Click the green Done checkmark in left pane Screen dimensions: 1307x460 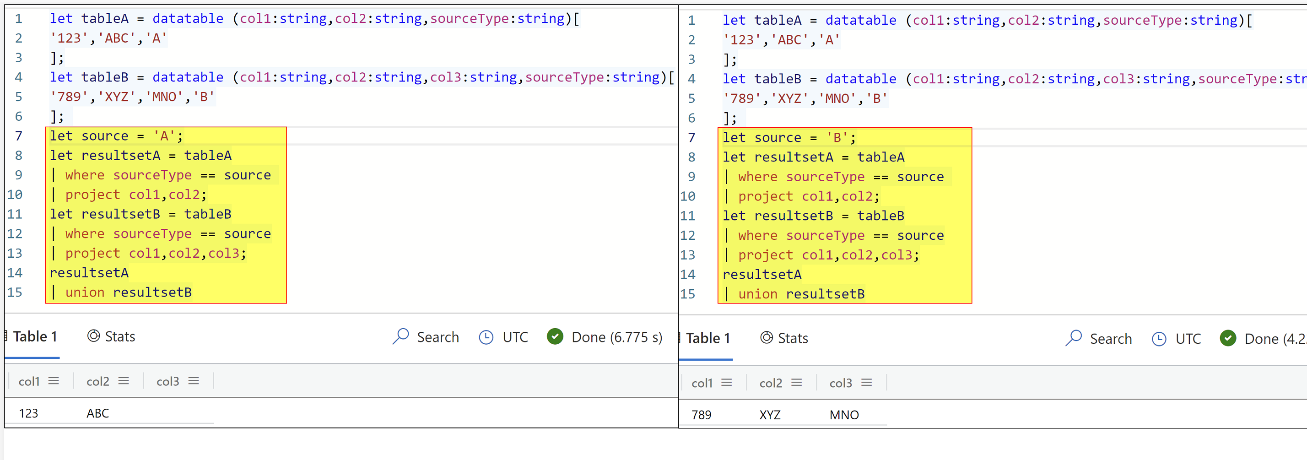pos(554,336)
